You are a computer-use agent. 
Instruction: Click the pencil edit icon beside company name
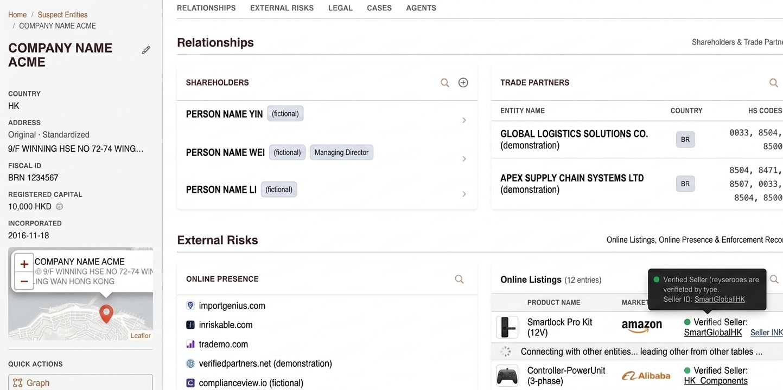[146, 50]
